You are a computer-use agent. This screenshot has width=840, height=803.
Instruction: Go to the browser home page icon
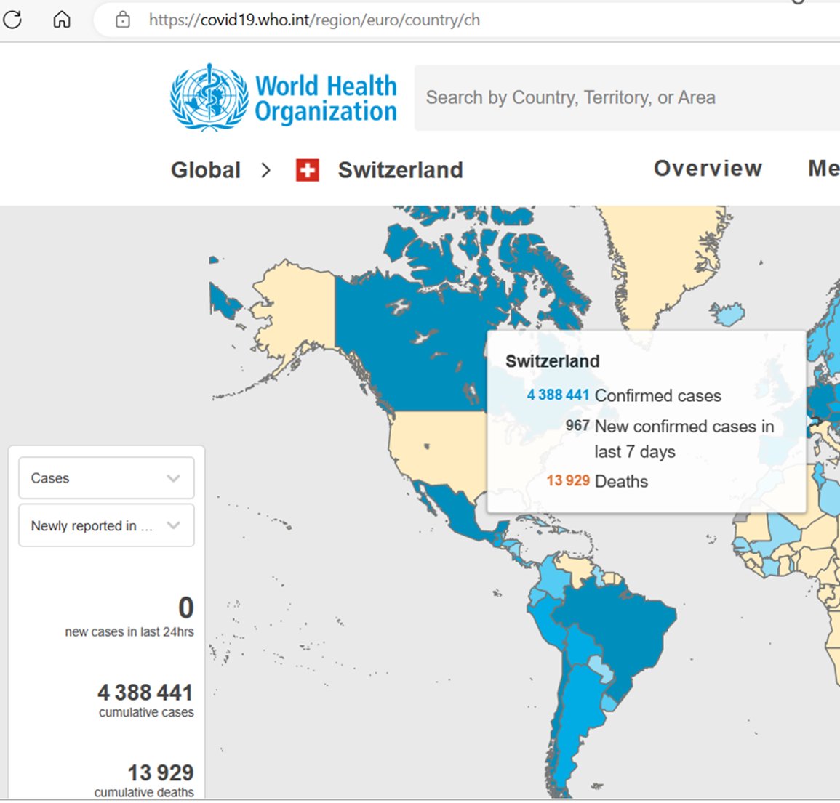[x=62, y=20]
